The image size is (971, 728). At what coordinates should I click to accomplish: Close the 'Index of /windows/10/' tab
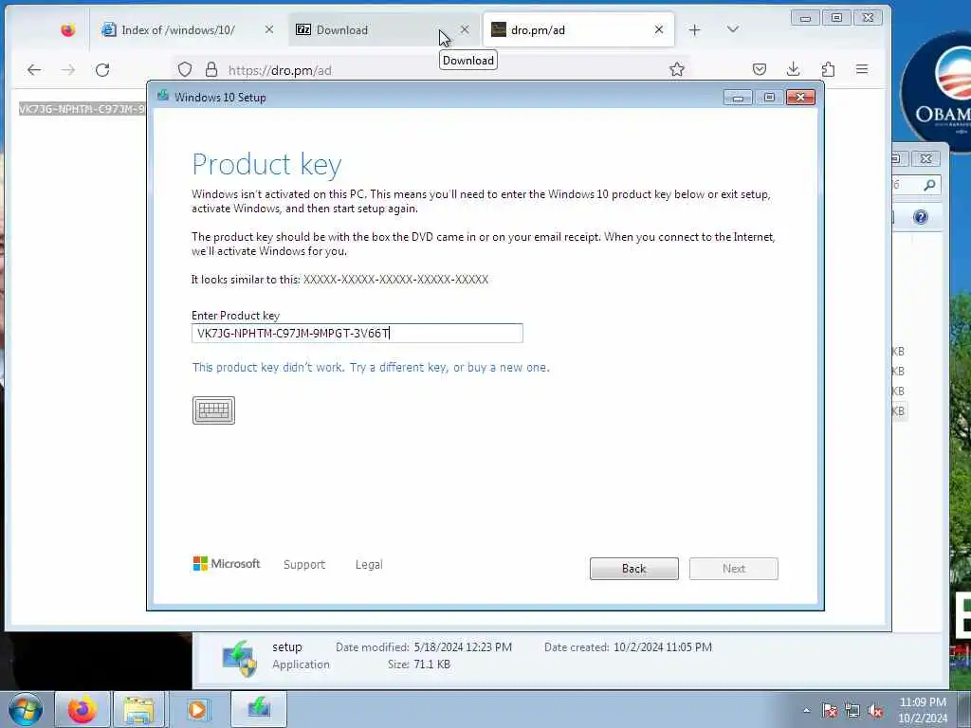click(268, 29)
